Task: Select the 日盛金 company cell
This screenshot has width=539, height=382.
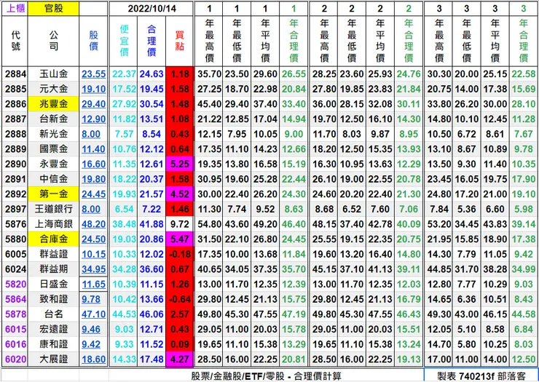Action: coord(54,284)
